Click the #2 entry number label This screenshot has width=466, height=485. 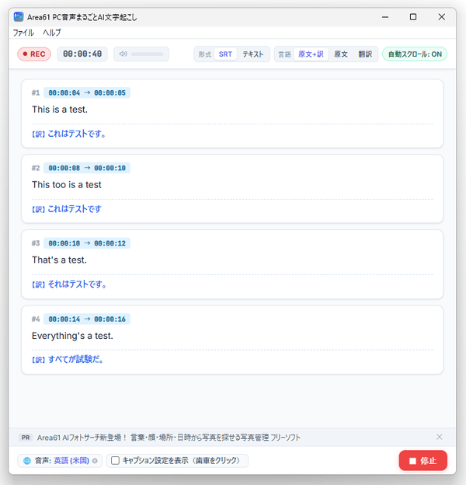[36, 168]
